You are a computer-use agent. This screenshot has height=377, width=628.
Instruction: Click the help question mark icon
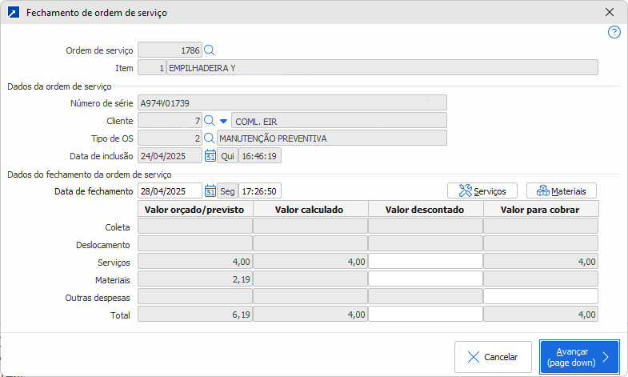tap(614, 32)
